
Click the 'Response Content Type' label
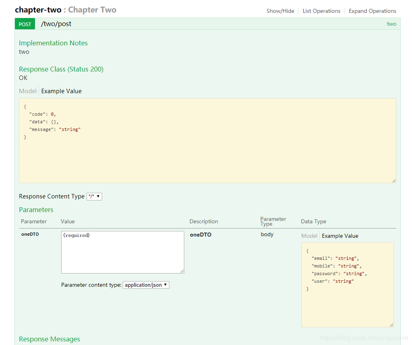(52, 196)
